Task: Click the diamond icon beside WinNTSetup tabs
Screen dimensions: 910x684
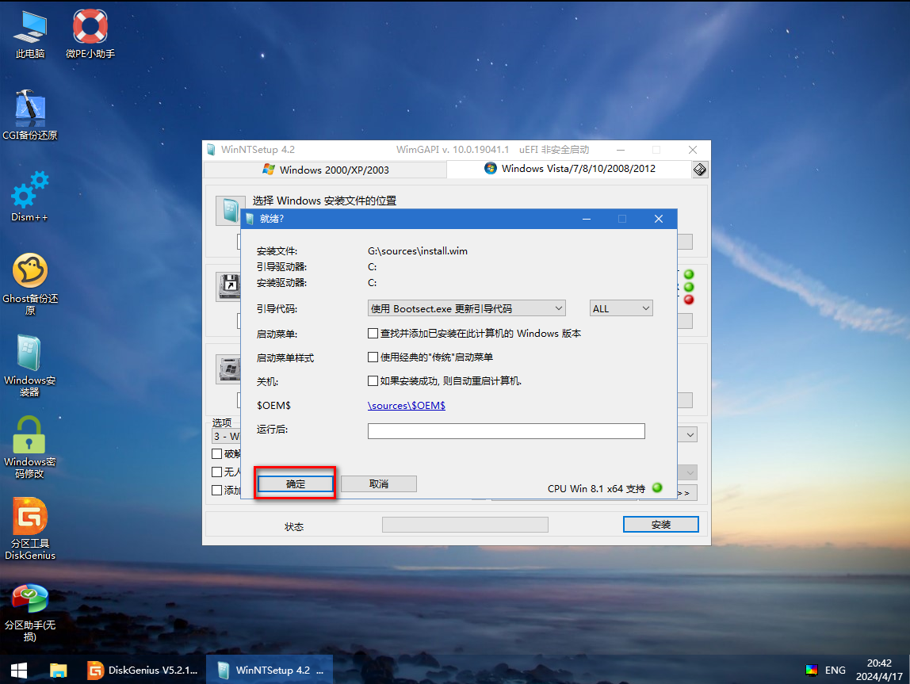Action: tap(700, 170)
